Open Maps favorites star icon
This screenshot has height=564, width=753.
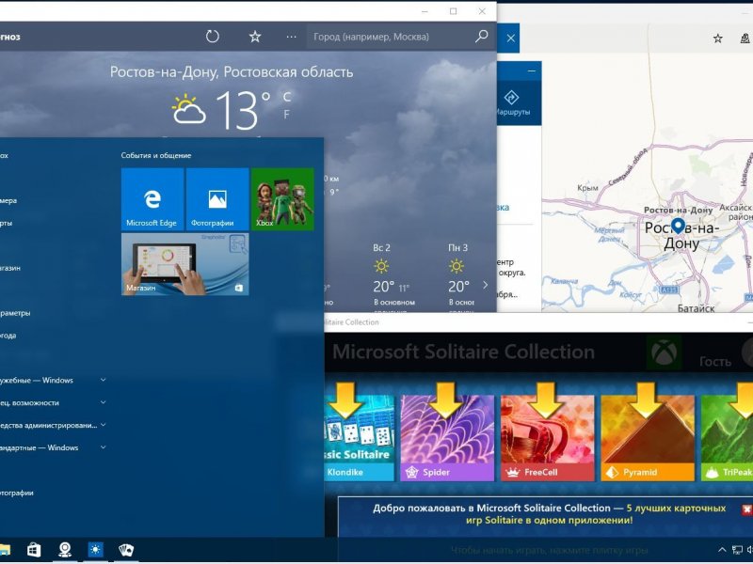(717, 39)
